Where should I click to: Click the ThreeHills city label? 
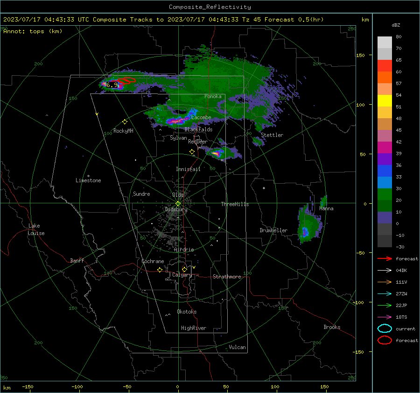(x=235, y=204)
